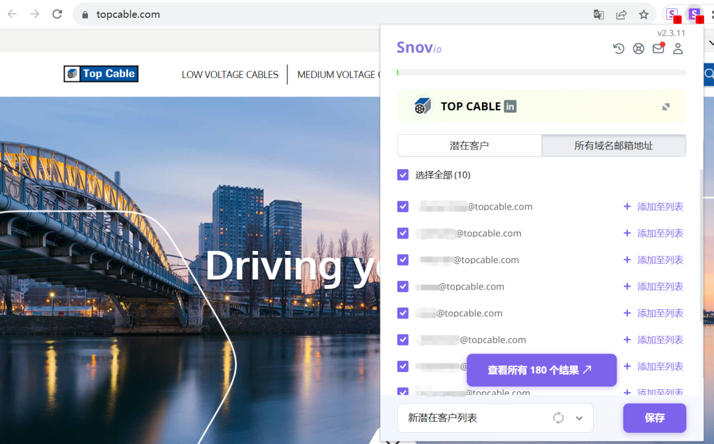Add fifth email via 添加至列表
This screenshot has width=714, height=444.
(x=653, y=313)
